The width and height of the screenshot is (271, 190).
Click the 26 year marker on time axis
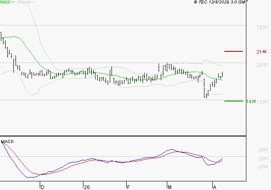(x=87, y=187)
